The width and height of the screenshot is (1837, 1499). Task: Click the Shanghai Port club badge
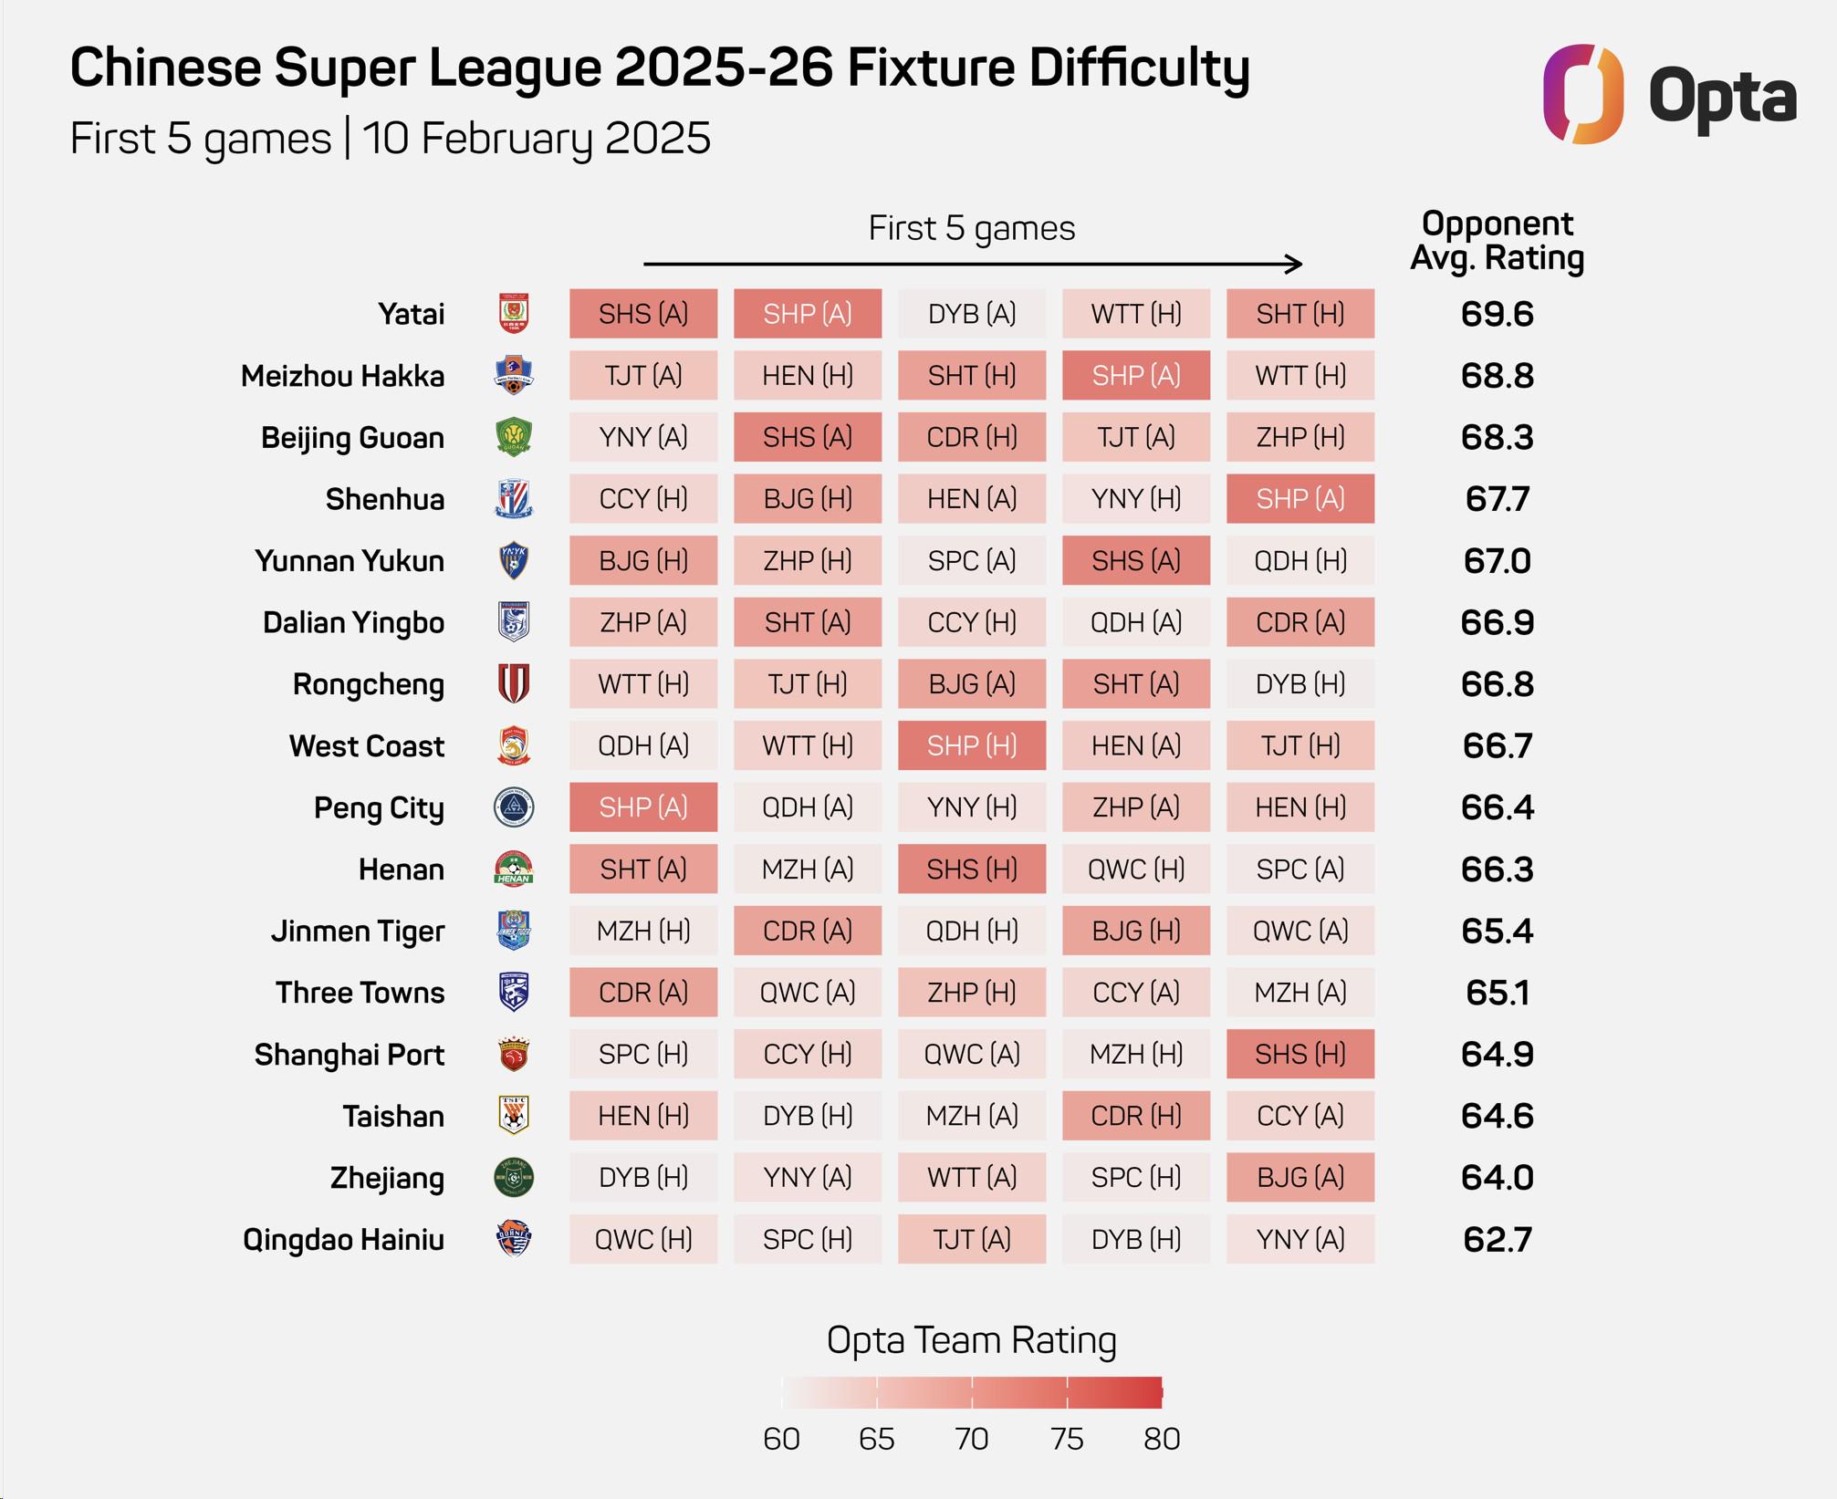pyautogui.click(x=514, y=1055)
